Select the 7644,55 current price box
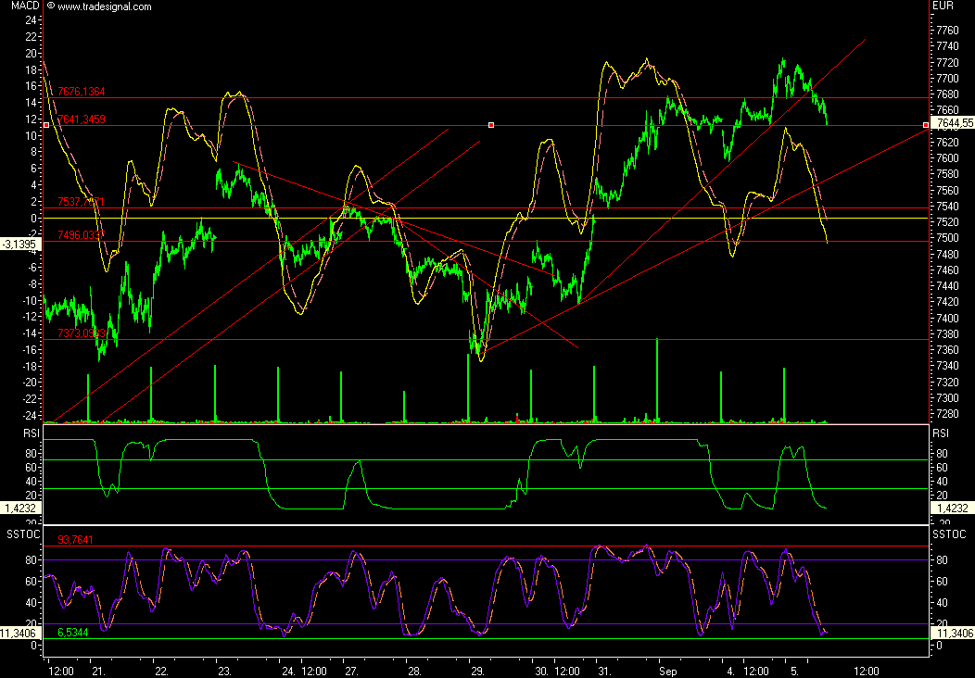This screenshot has width=975, height=678. click(x=954, y=123)
